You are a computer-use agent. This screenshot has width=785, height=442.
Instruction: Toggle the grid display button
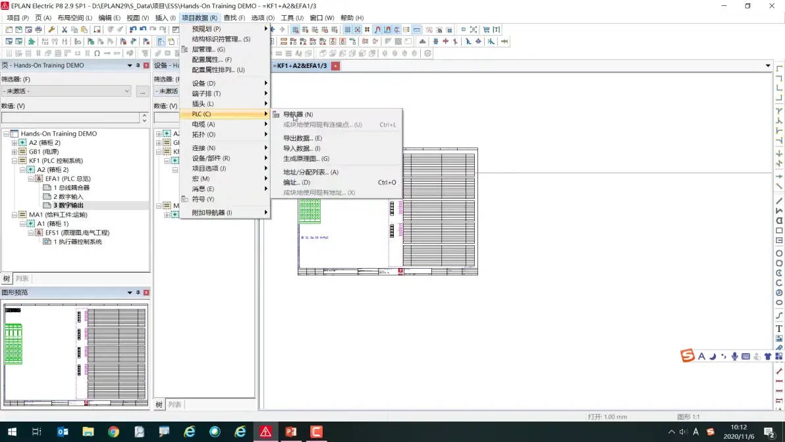[x=348, y=30]
